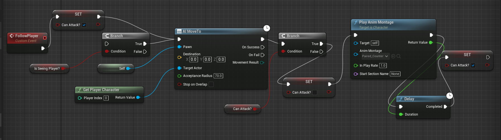Click the second Branch False pin
The image size is (501, 140).
coord(321,51)
